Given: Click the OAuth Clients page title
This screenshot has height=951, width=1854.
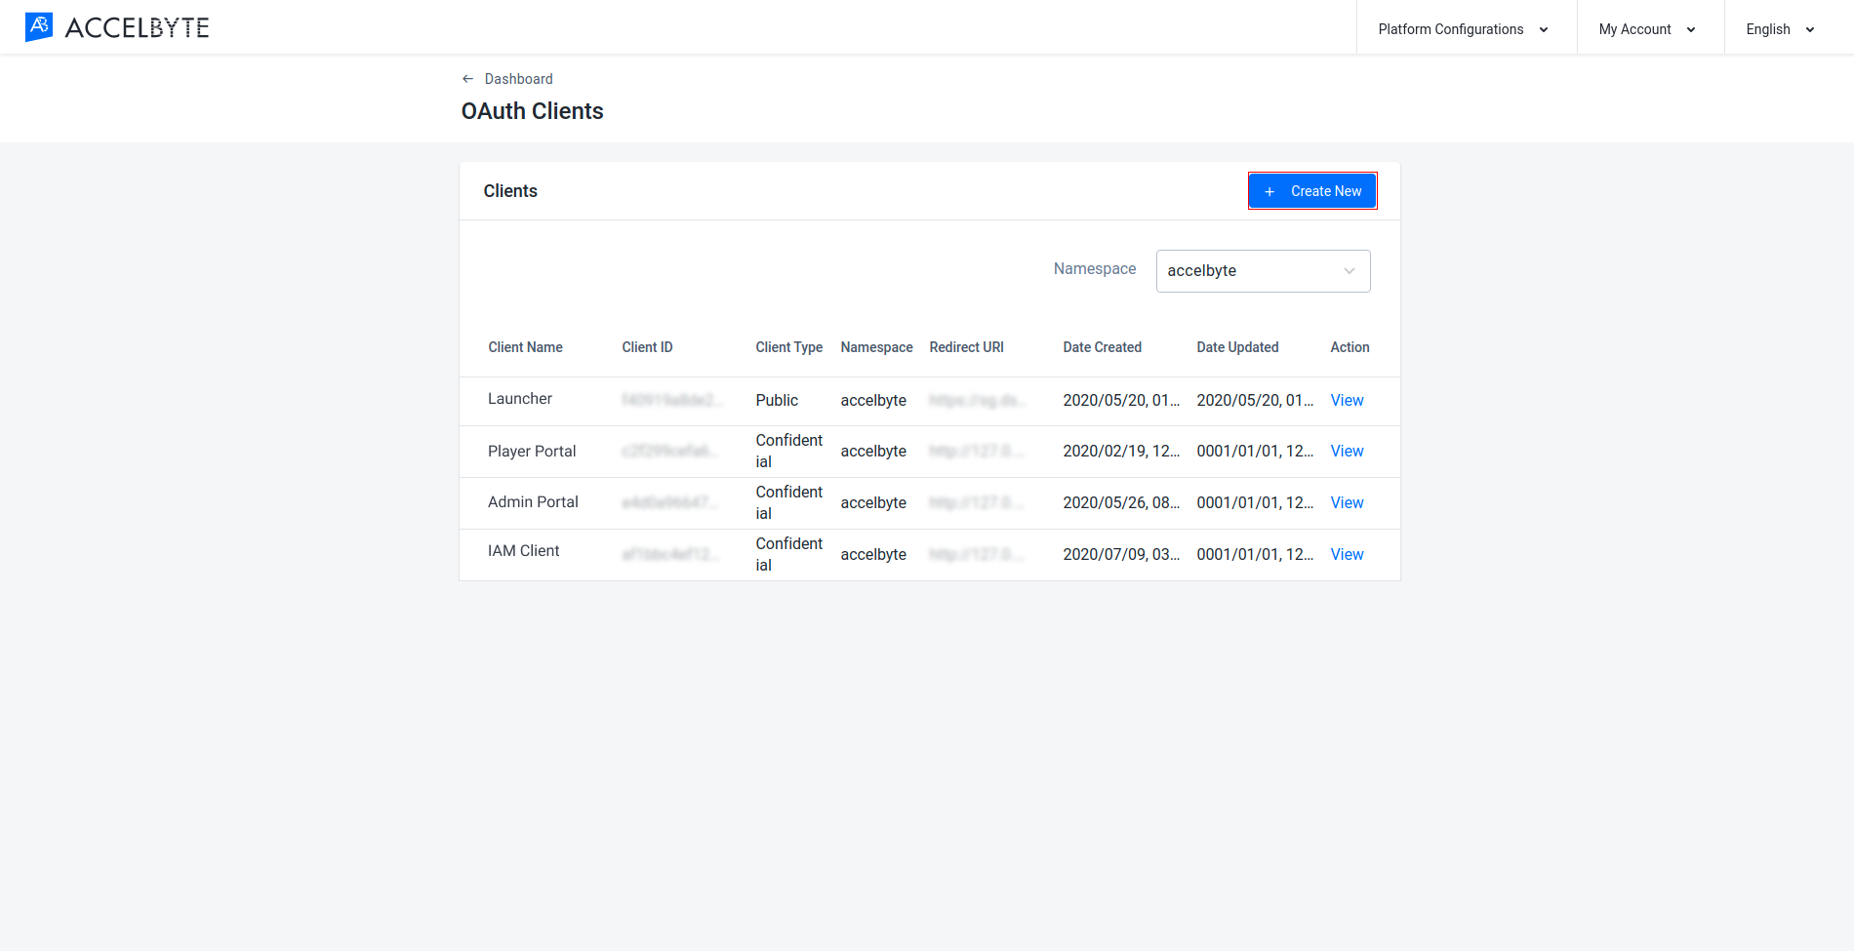Looking at the screenshot, I should [532, 111].
